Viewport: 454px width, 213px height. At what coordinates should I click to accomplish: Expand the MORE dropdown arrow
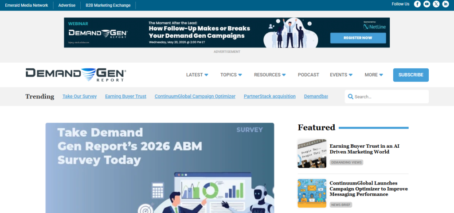[381, 75]
